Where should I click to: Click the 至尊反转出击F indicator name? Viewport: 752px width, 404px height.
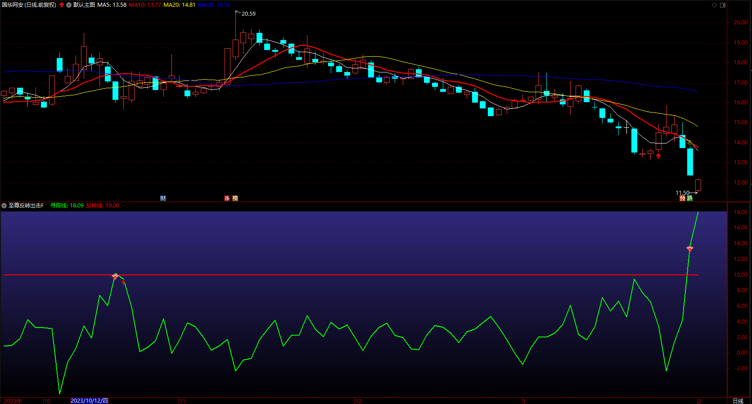click(x=26, y=206)
